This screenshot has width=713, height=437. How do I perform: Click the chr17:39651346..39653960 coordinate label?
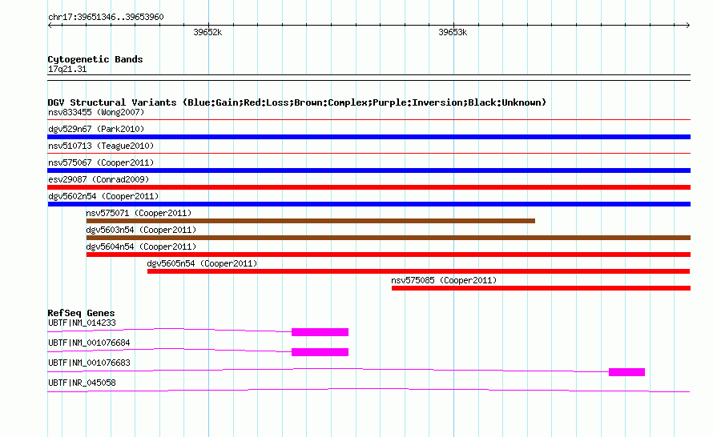(106, 18)
